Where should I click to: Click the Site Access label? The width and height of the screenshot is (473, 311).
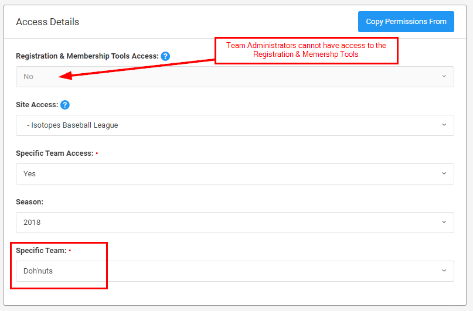click(x=37, y=105)
